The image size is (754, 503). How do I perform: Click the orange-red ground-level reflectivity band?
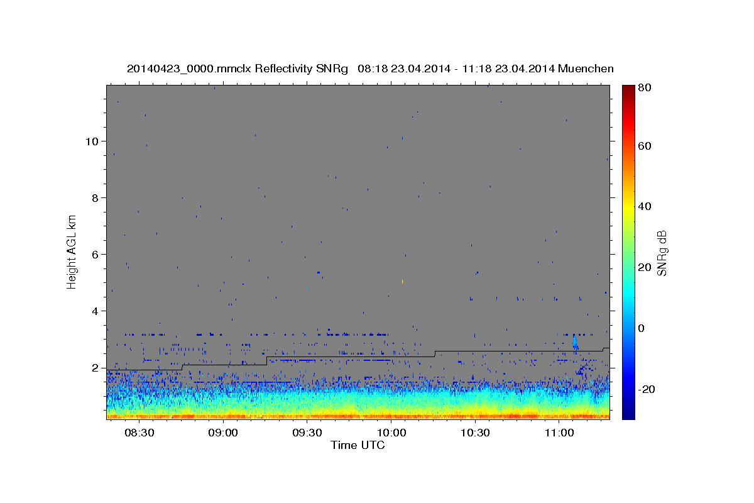tap(358, 416)
